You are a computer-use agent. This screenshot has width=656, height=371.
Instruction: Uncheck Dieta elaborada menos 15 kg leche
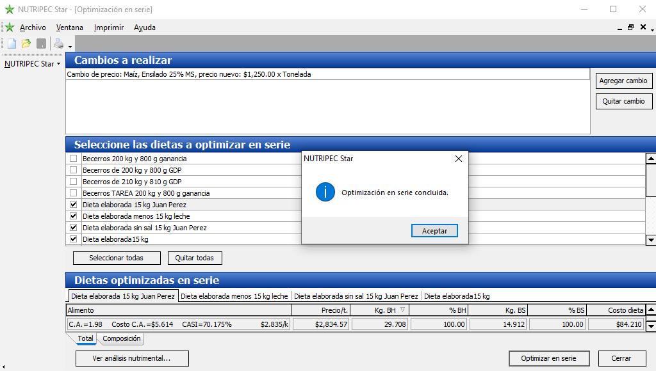(73, 216)
